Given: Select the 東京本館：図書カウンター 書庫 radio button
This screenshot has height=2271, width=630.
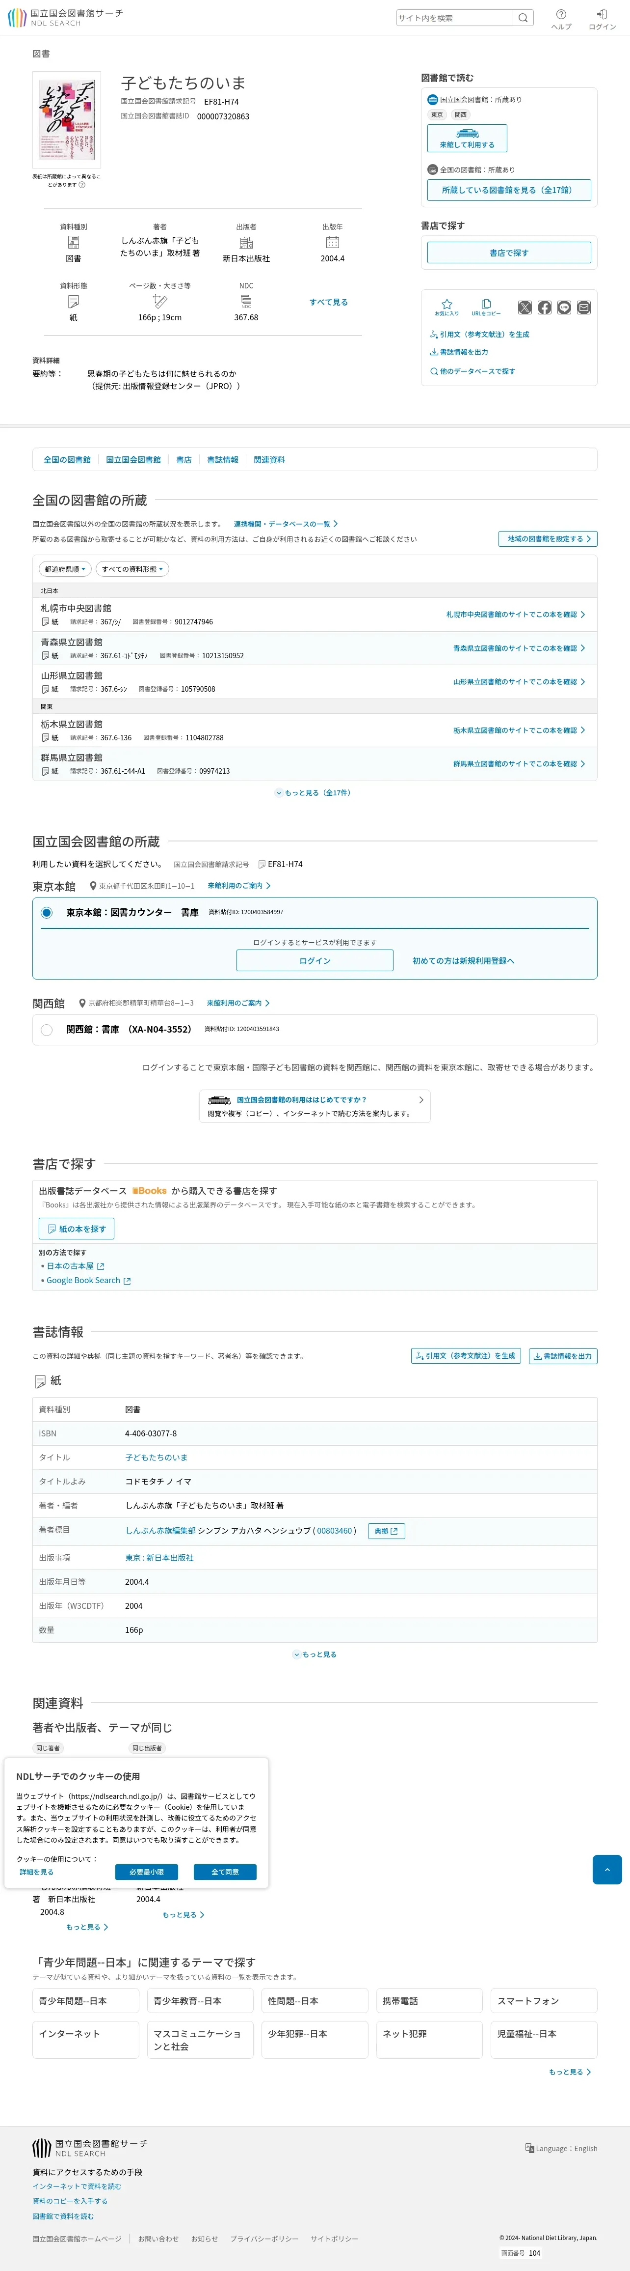Looking at the screenshot, I should (x=47, y=912).
